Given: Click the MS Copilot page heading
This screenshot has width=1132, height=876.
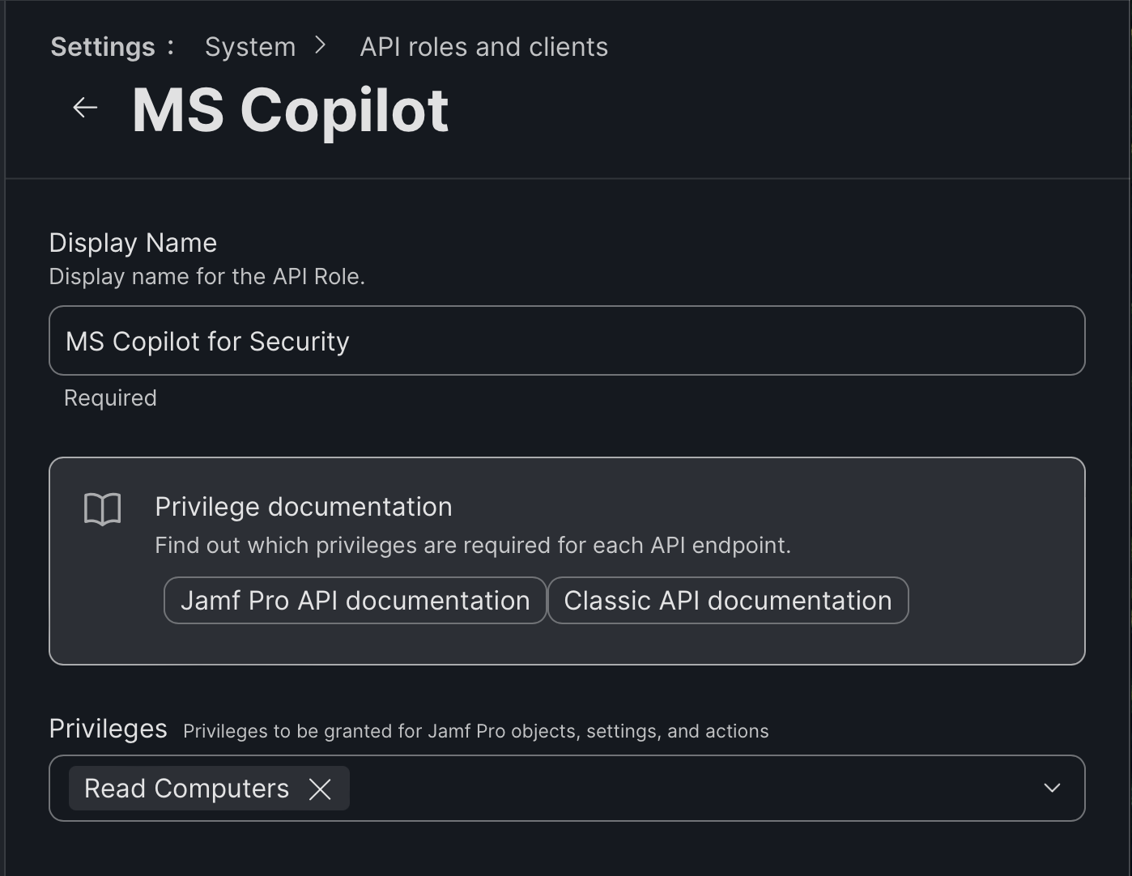Looking at the screenshot, I should click(x=290, y=111).
